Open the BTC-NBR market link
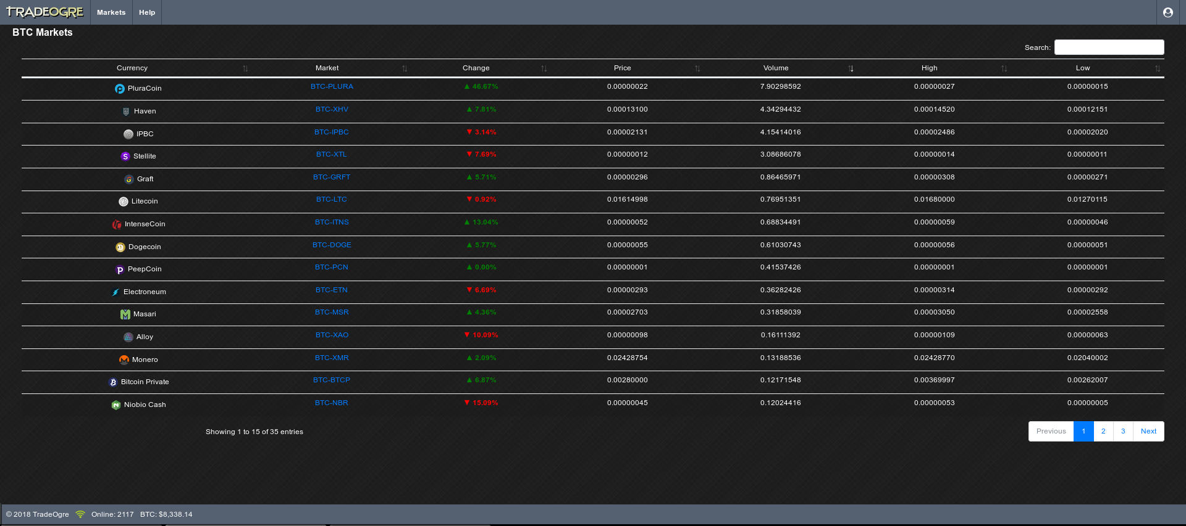Screen dimensions: 1186x526 [332, 403]
